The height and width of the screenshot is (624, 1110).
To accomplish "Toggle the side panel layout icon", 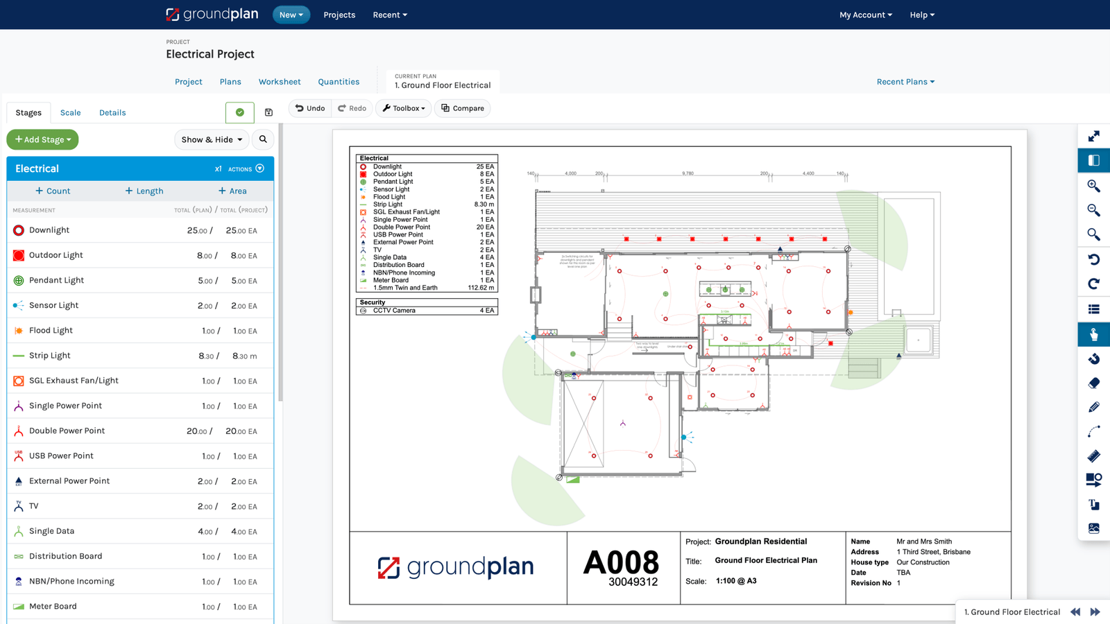I will coord(1094,160).
